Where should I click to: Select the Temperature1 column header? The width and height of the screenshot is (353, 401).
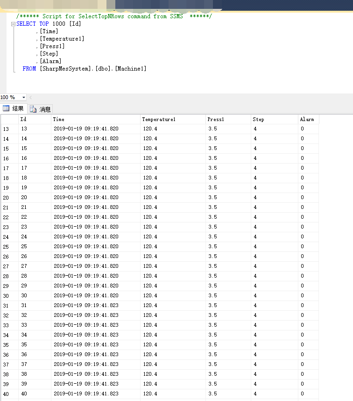coord(173,120)
